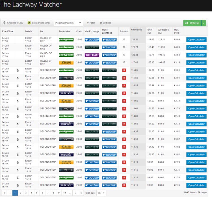Viewport: 212px width, 197px height.
Task: Go to page 5 in the pager
Action: [x=37, y=193]
